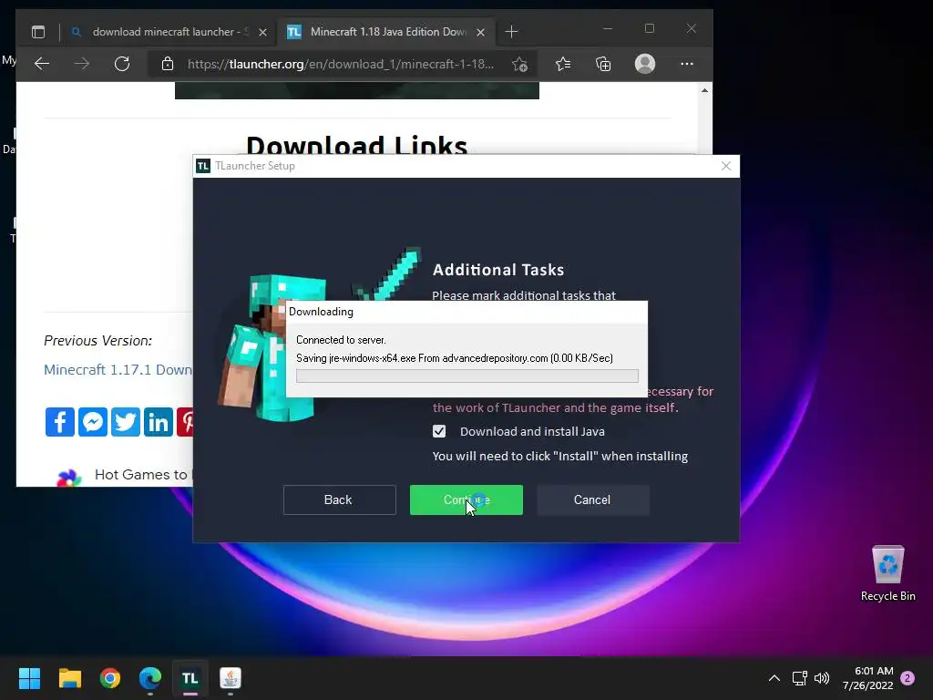This screenshot has width=933, height=700.
Task: Switch to download minecraft launcher tab
Action: tap(169, 32)
